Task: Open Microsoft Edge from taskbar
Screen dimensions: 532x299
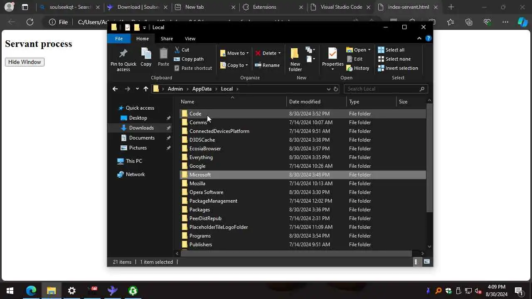Action: pyautogui.click(x=31, y=291)
